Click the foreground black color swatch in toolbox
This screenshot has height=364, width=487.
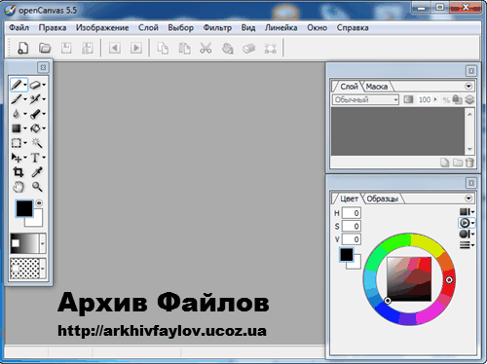click(24, 208)
